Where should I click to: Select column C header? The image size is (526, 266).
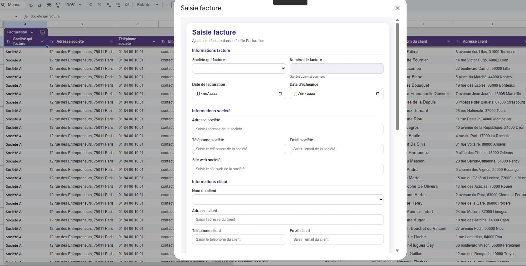pyautogui.click(x=138, y=24)
